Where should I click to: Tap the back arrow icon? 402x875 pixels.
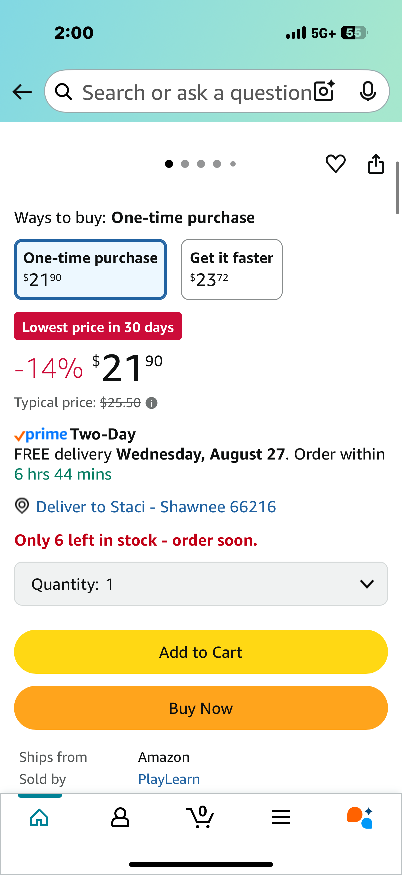point(22,92)
